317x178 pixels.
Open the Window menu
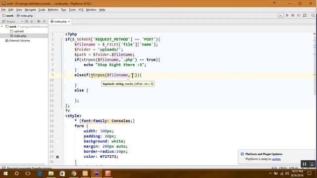click(91, 10)
